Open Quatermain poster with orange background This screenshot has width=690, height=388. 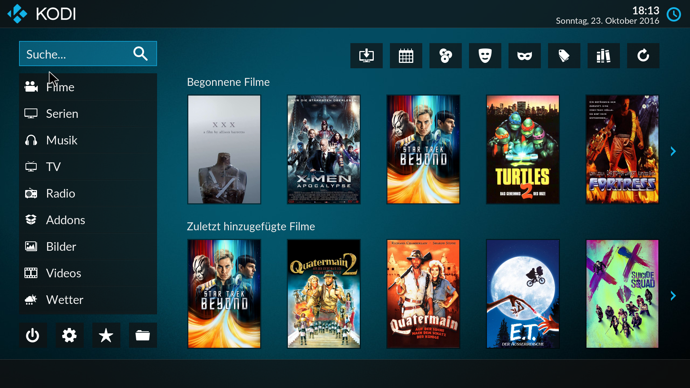pyautogui.click(x=423, y=294)
